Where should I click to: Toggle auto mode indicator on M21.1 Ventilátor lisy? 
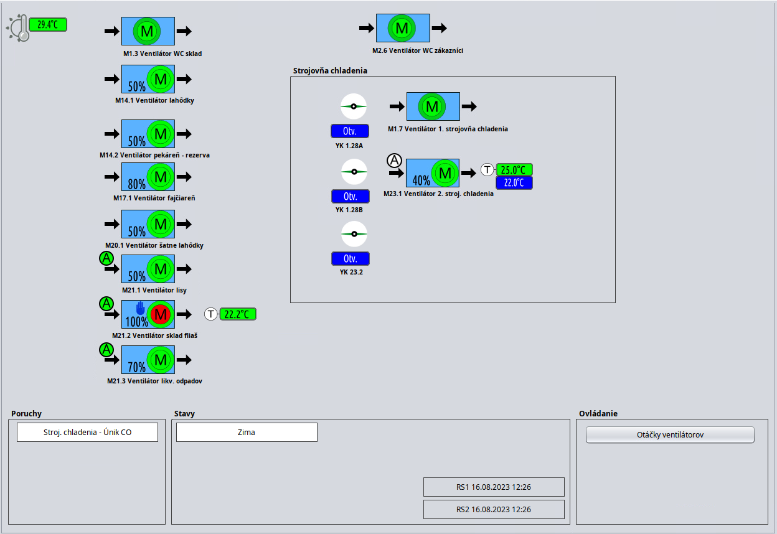106,258
